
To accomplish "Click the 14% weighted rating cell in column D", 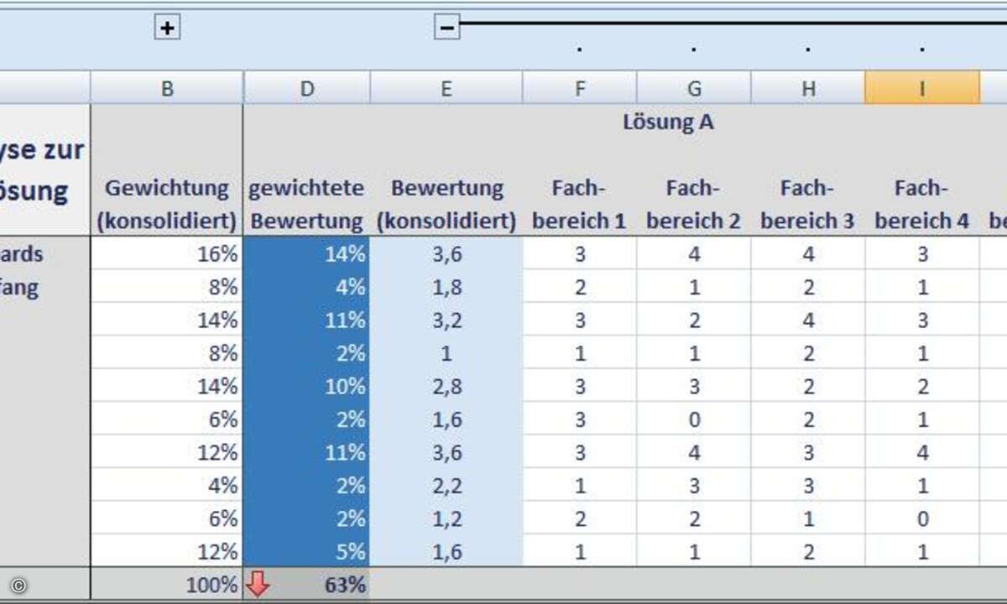I will pos(307,253).
